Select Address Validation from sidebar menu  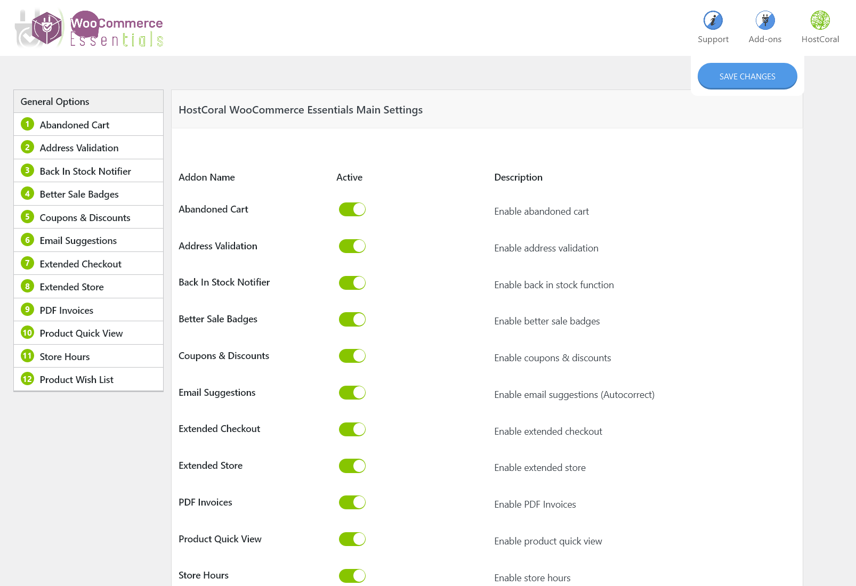pyautogui.click(x=79, y=148)
